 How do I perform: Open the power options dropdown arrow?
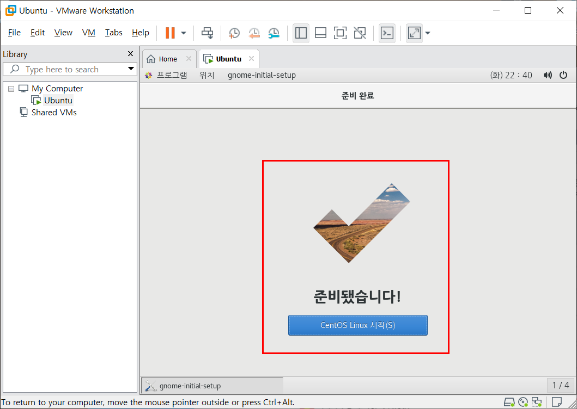(184, 33)
